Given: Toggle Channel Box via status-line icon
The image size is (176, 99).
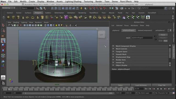Looking at the screenshot, I should point(173,8).
